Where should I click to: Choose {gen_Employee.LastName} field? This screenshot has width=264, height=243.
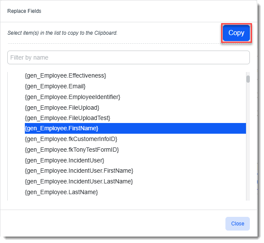pos(61,192)
